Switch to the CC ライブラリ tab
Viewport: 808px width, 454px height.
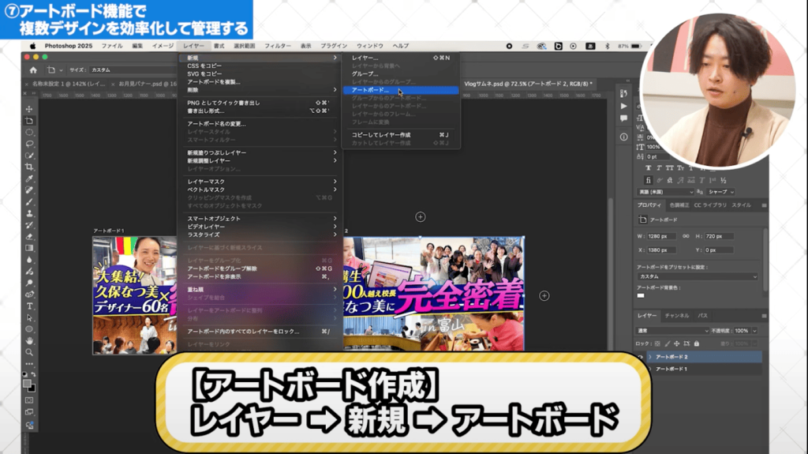pos(710,204)
